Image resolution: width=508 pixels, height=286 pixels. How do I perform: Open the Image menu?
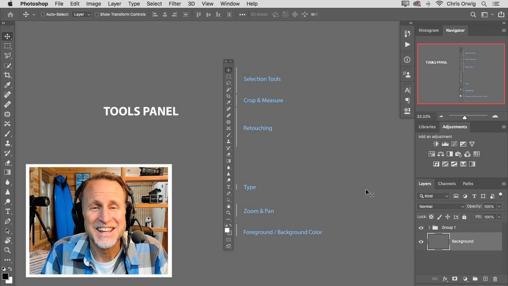94,4
